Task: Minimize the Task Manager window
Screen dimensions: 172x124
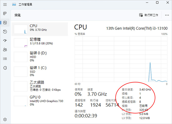Action: click(147, 3)
